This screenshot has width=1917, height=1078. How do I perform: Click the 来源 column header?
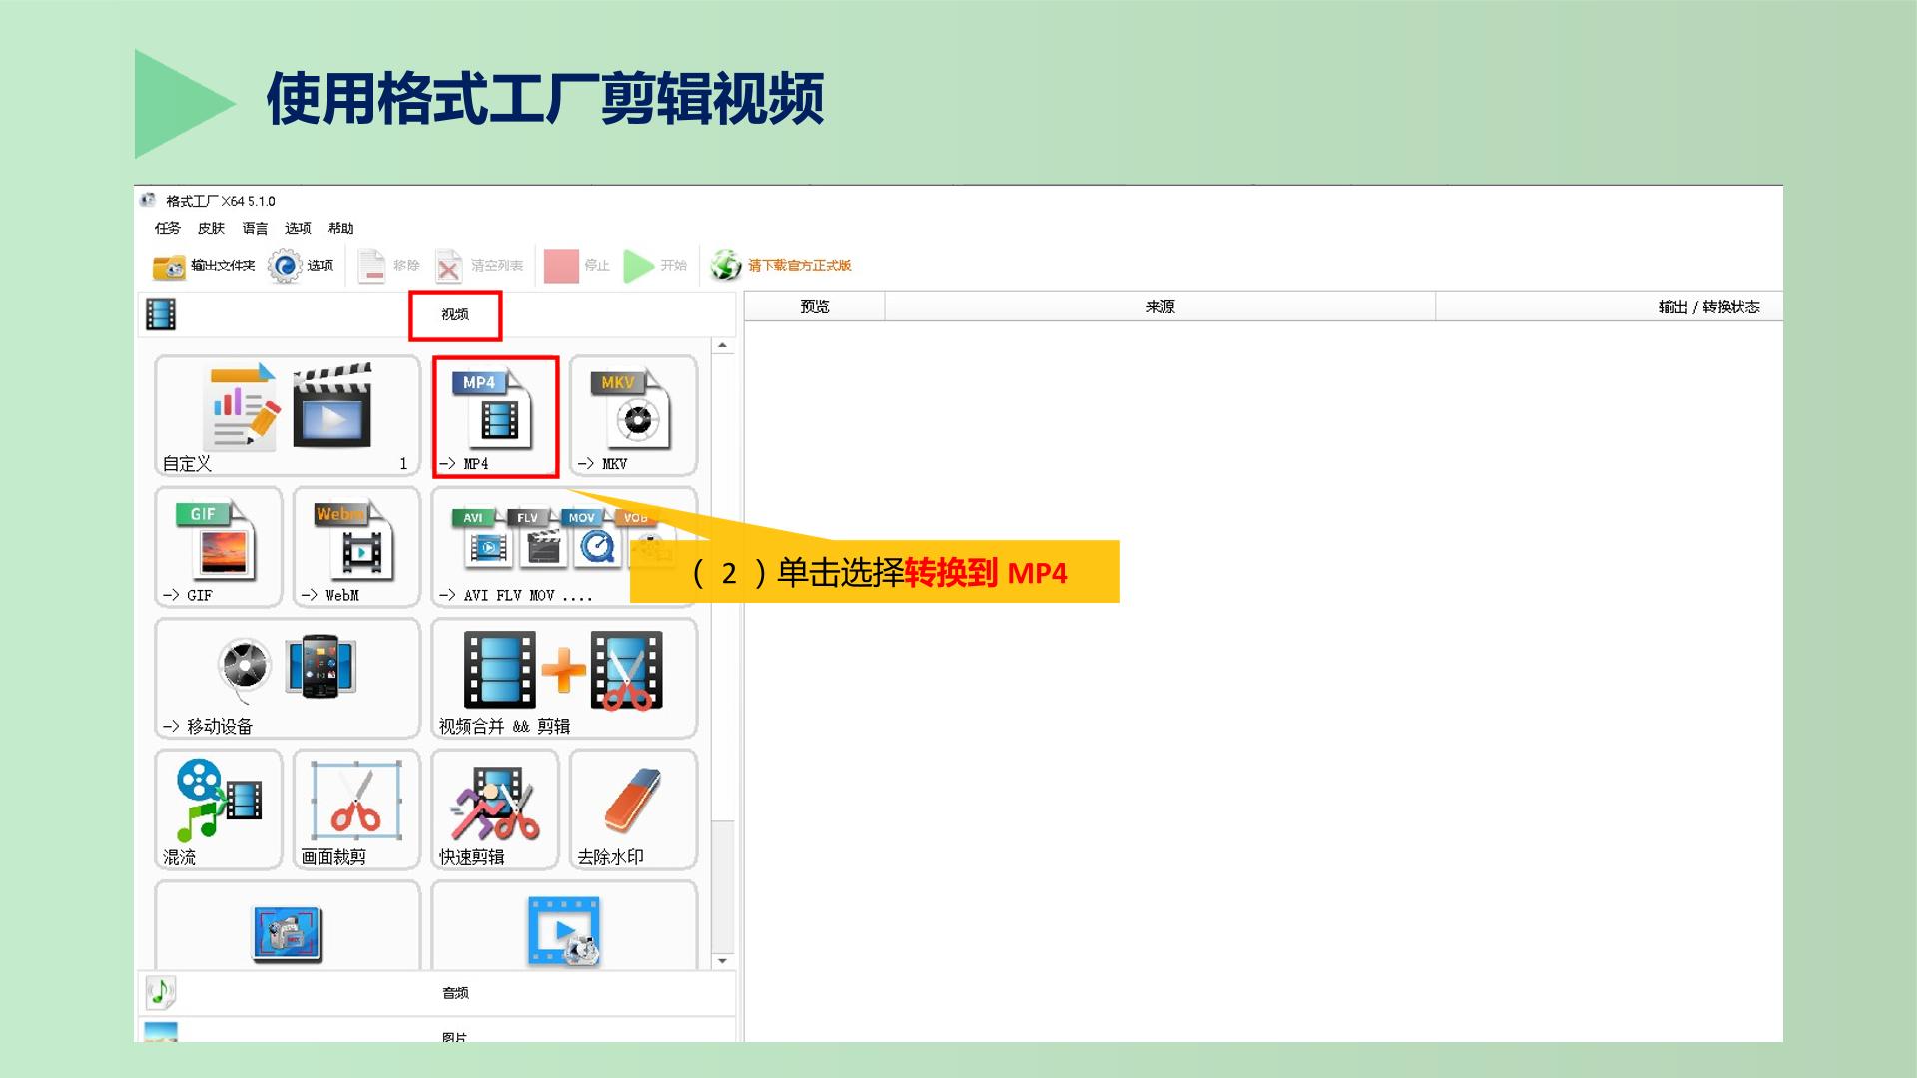click(x=1160, y=307)
